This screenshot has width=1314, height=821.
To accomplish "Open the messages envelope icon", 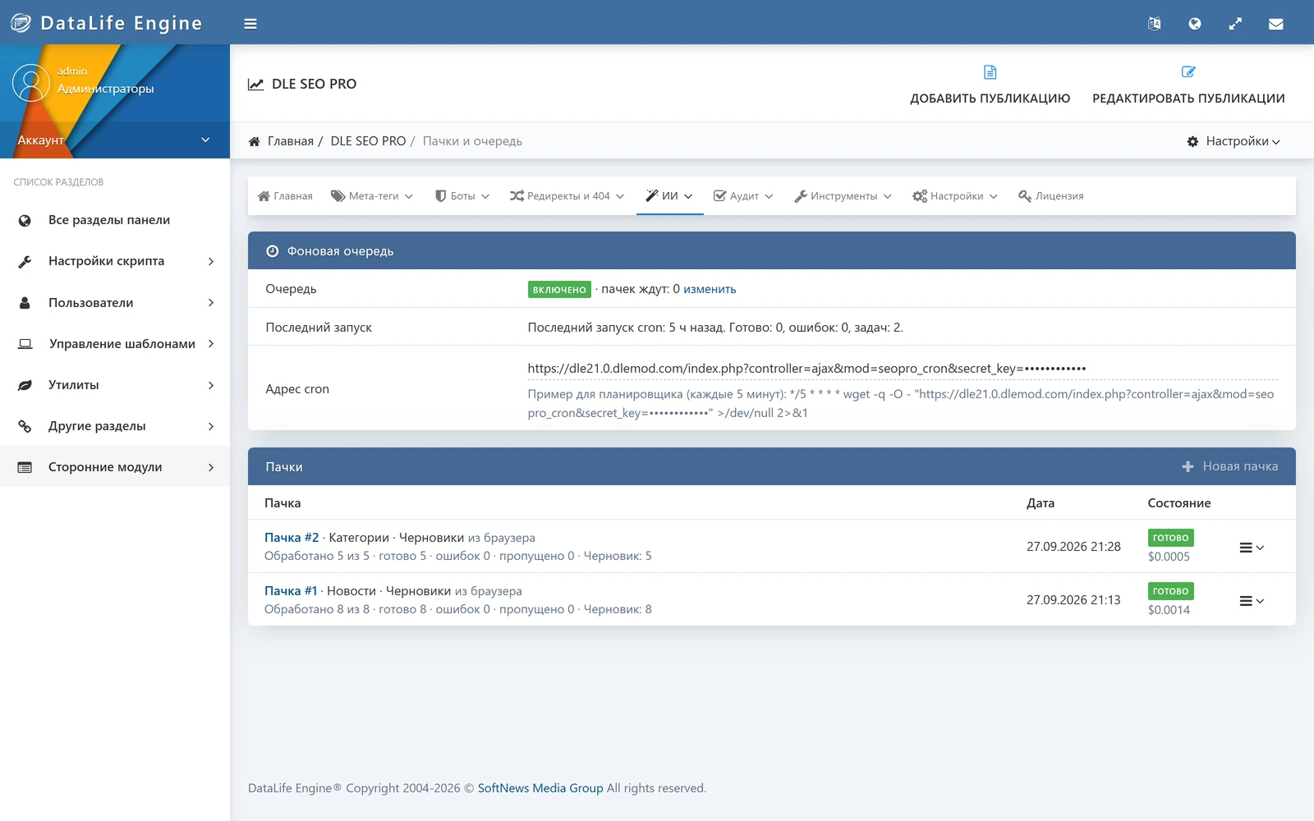I will click(x=1275, y=24).
